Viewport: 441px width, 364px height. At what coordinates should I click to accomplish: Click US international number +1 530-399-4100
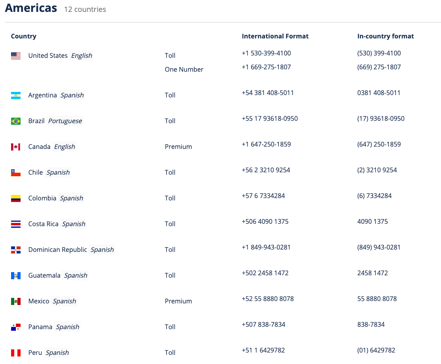coord(266,53)
